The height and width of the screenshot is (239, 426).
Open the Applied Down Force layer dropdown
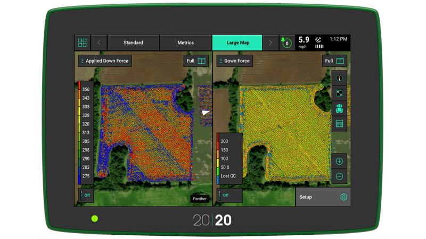105,61
